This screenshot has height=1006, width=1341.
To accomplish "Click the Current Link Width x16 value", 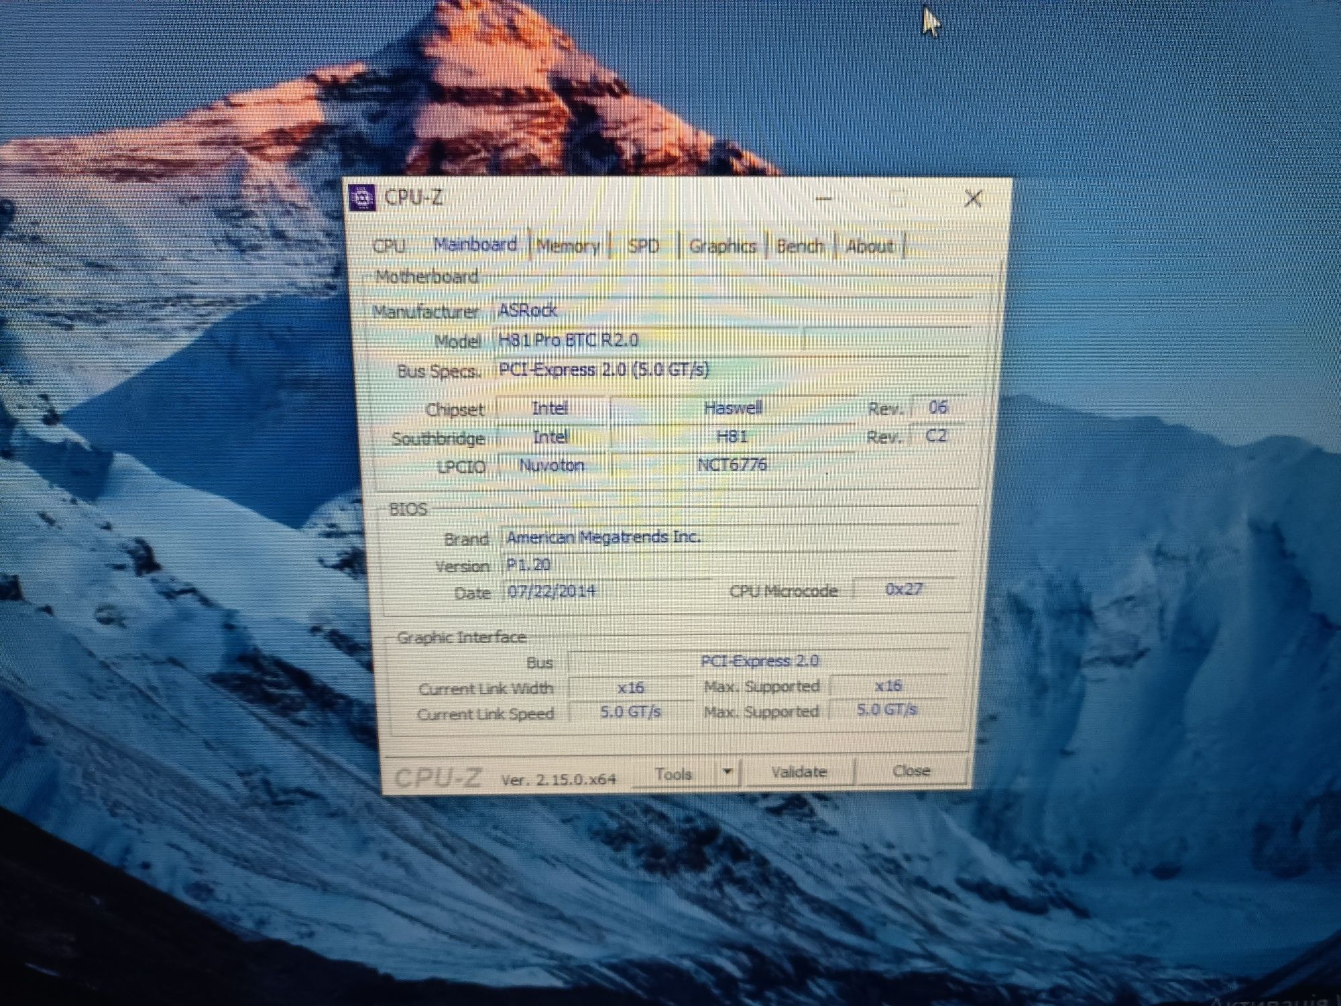I will point(631,687).
